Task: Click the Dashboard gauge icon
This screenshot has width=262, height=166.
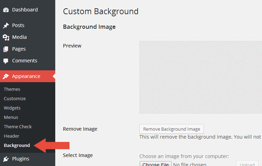Action: tap(6, 10)
